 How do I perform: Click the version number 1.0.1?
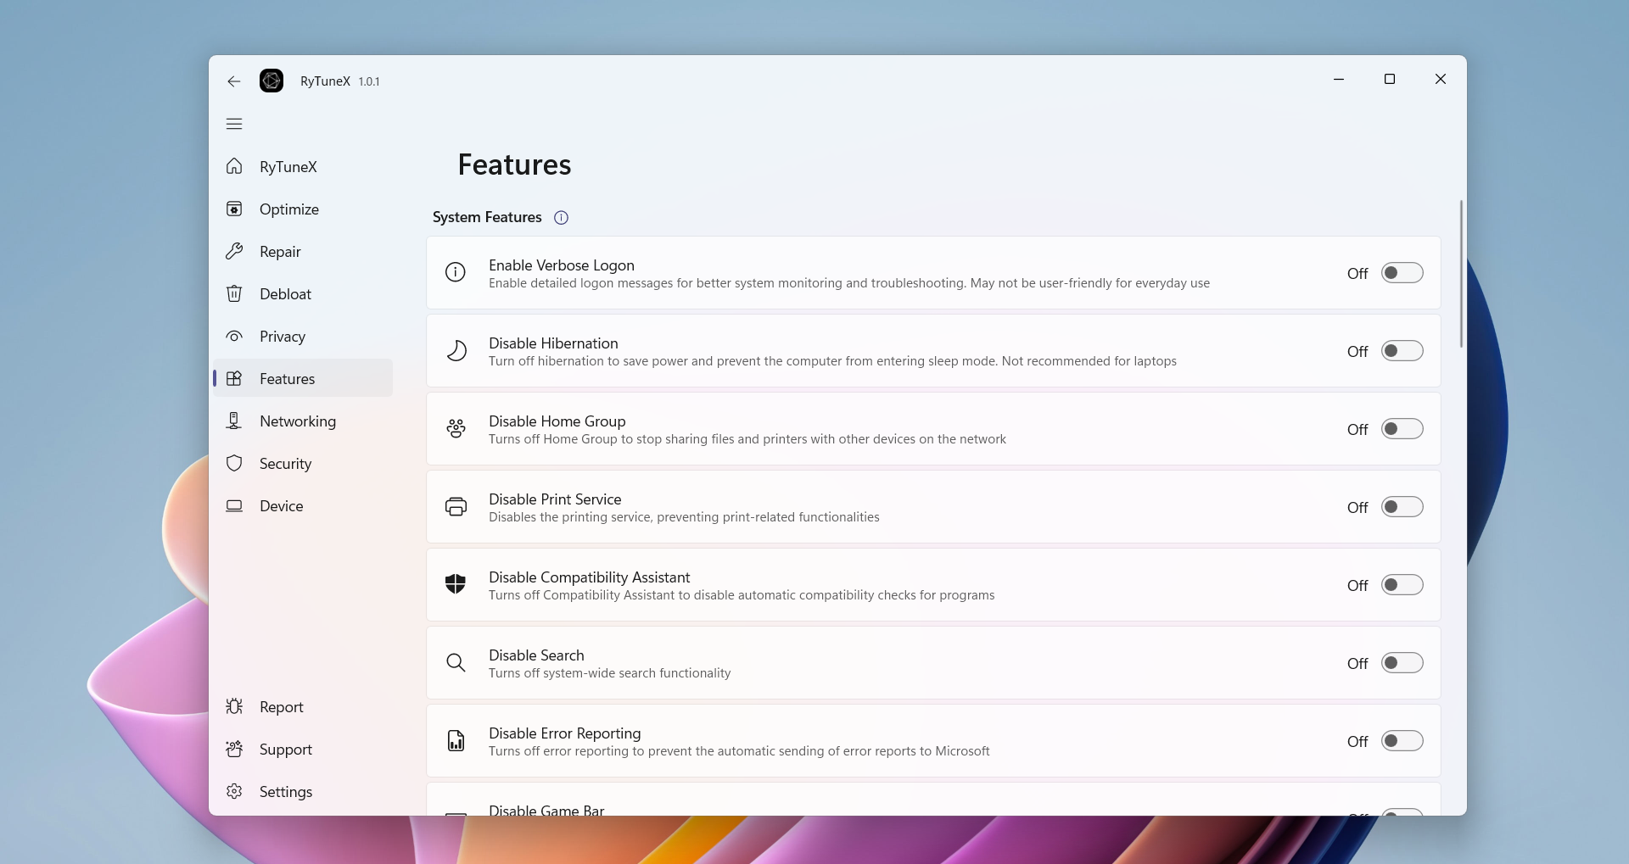click(x=369, y=82)
